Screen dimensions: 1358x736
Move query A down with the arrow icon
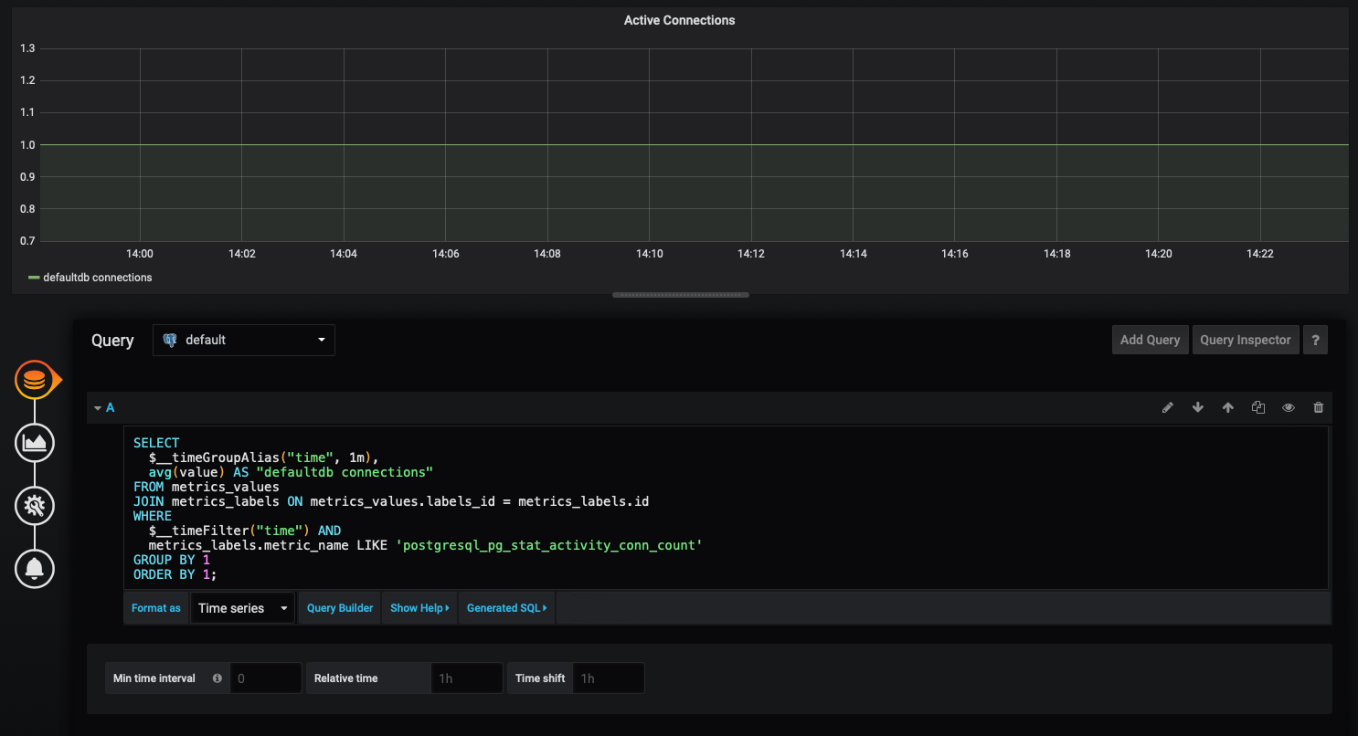click(x=1197, y=407)
